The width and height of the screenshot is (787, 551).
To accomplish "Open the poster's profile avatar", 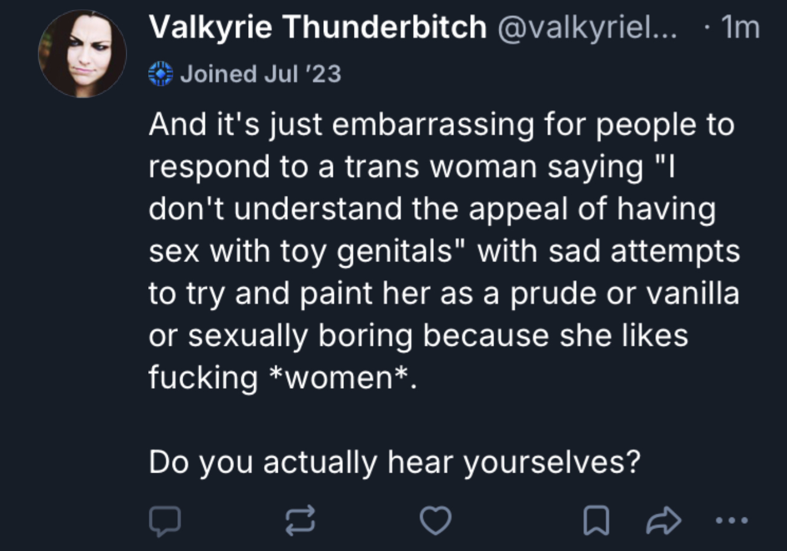I will (82, 54).
